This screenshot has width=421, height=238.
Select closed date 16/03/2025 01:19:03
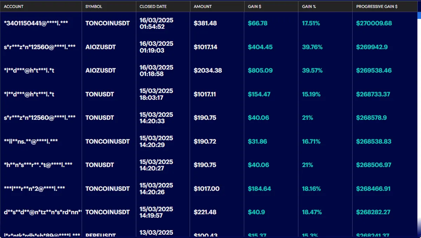[156, 47]
